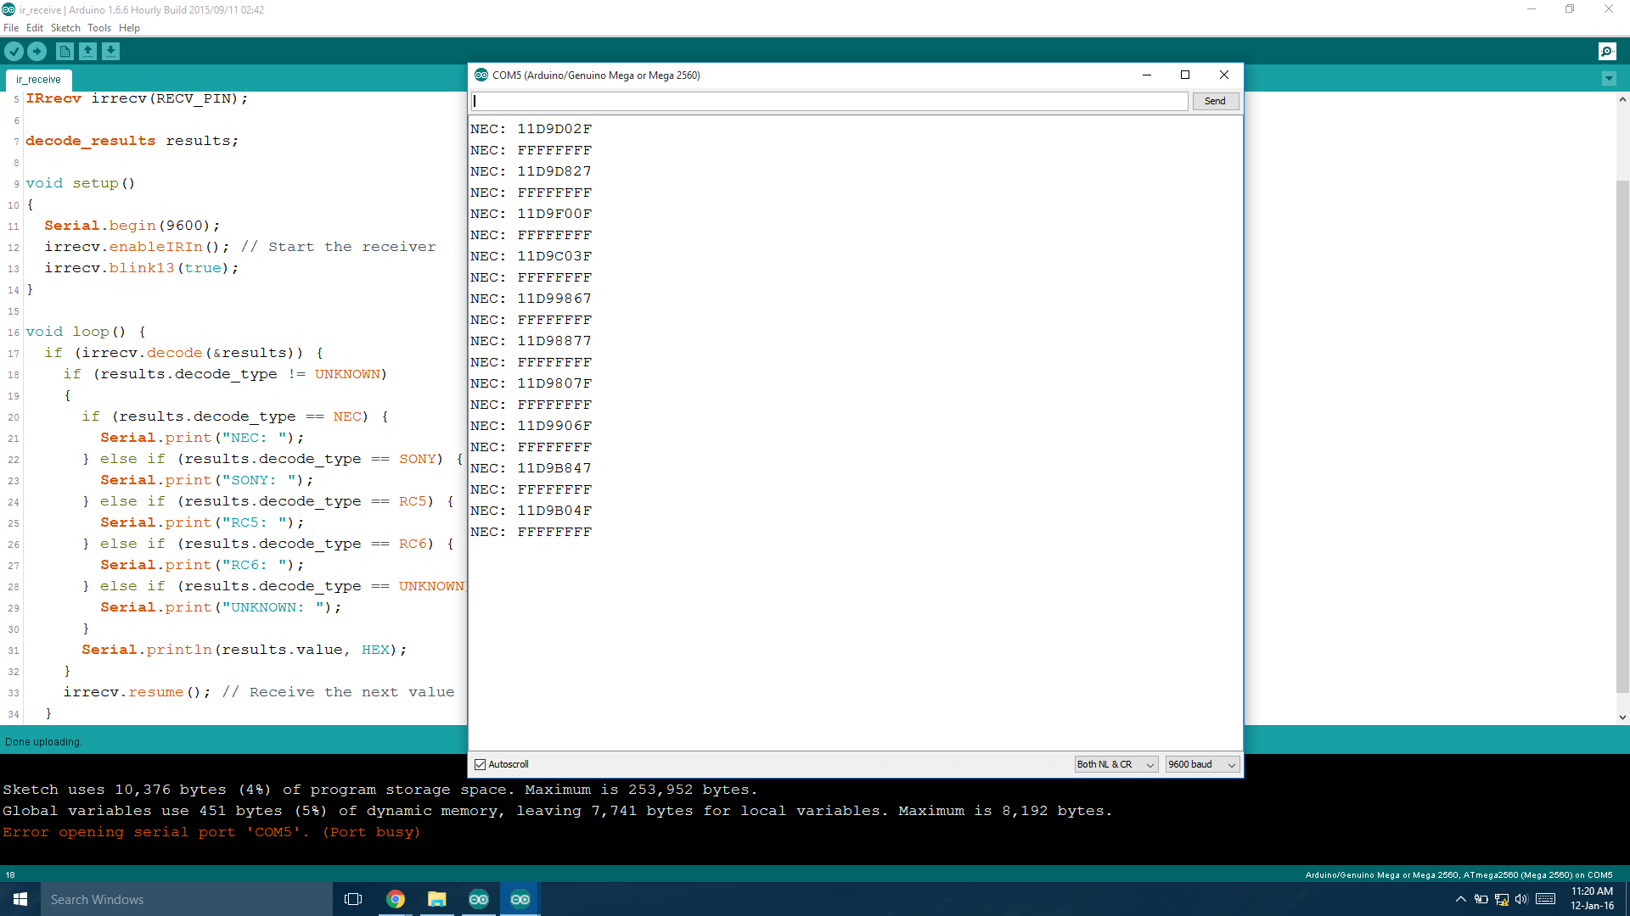
Task: Click the Verify sketch checkmark icon
Action: (x=14, y=52)
